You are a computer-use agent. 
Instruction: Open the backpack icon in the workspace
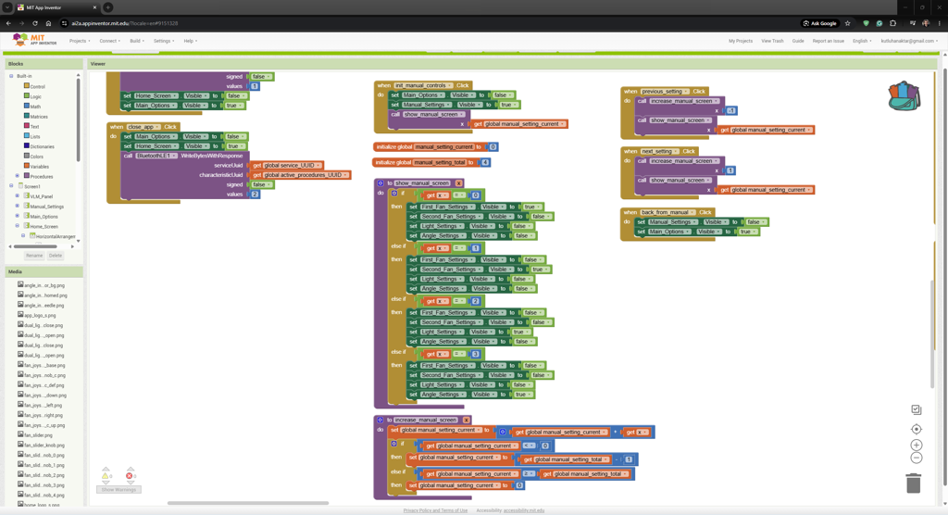[x=904, y=96]
